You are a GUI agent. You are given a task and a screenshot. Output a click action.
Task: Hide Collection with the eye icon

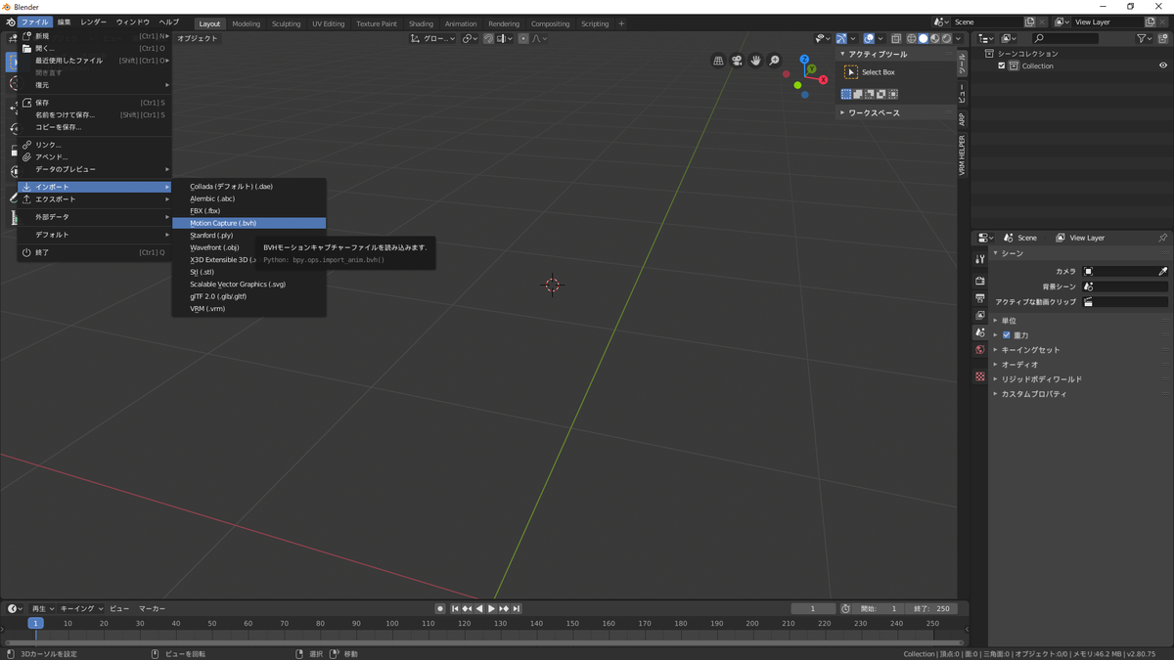coord(1163,66)
